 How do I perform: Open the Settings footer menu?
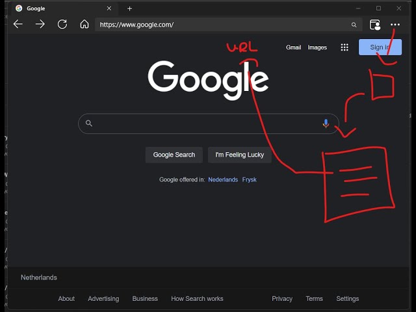348,298
